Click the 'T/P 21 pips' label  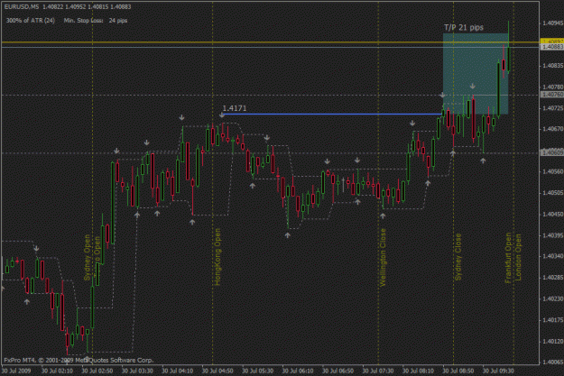(x=464, y=27)
